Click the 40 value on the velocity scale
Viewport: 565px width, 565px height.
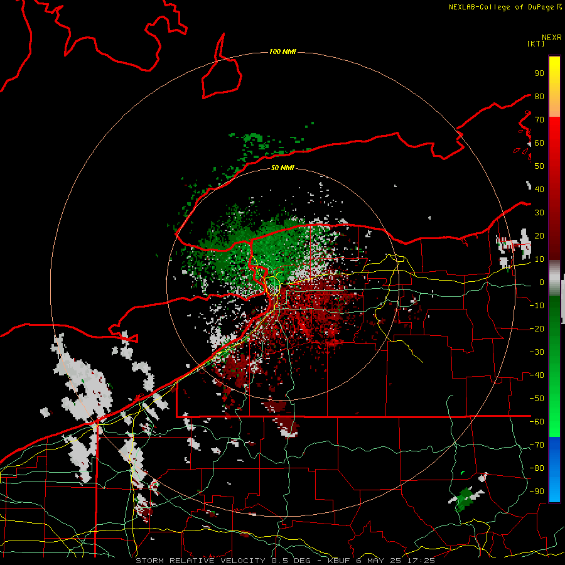pos(539,189)
